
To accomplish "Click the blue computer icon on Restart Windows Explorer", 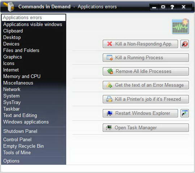I will (110, 113).
